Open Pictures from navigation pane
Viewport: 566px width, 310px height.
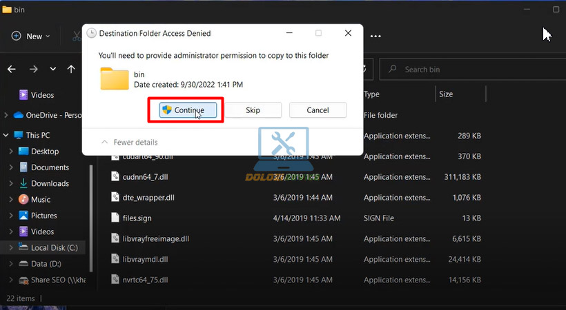tap(43, 216)
